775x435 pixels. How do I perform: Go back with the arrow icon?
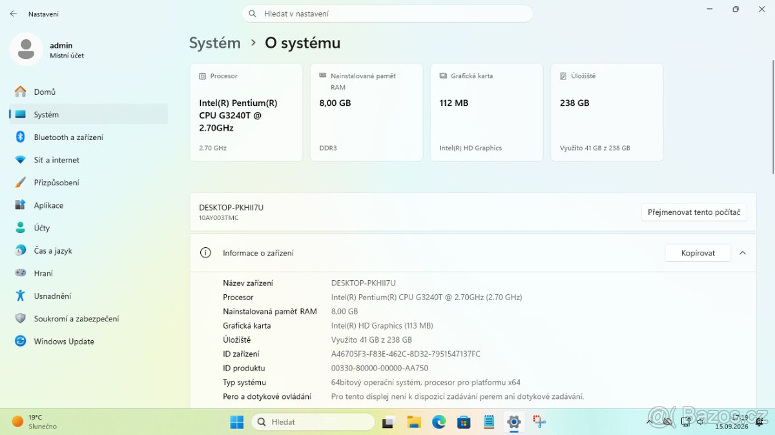pos(14,14)
